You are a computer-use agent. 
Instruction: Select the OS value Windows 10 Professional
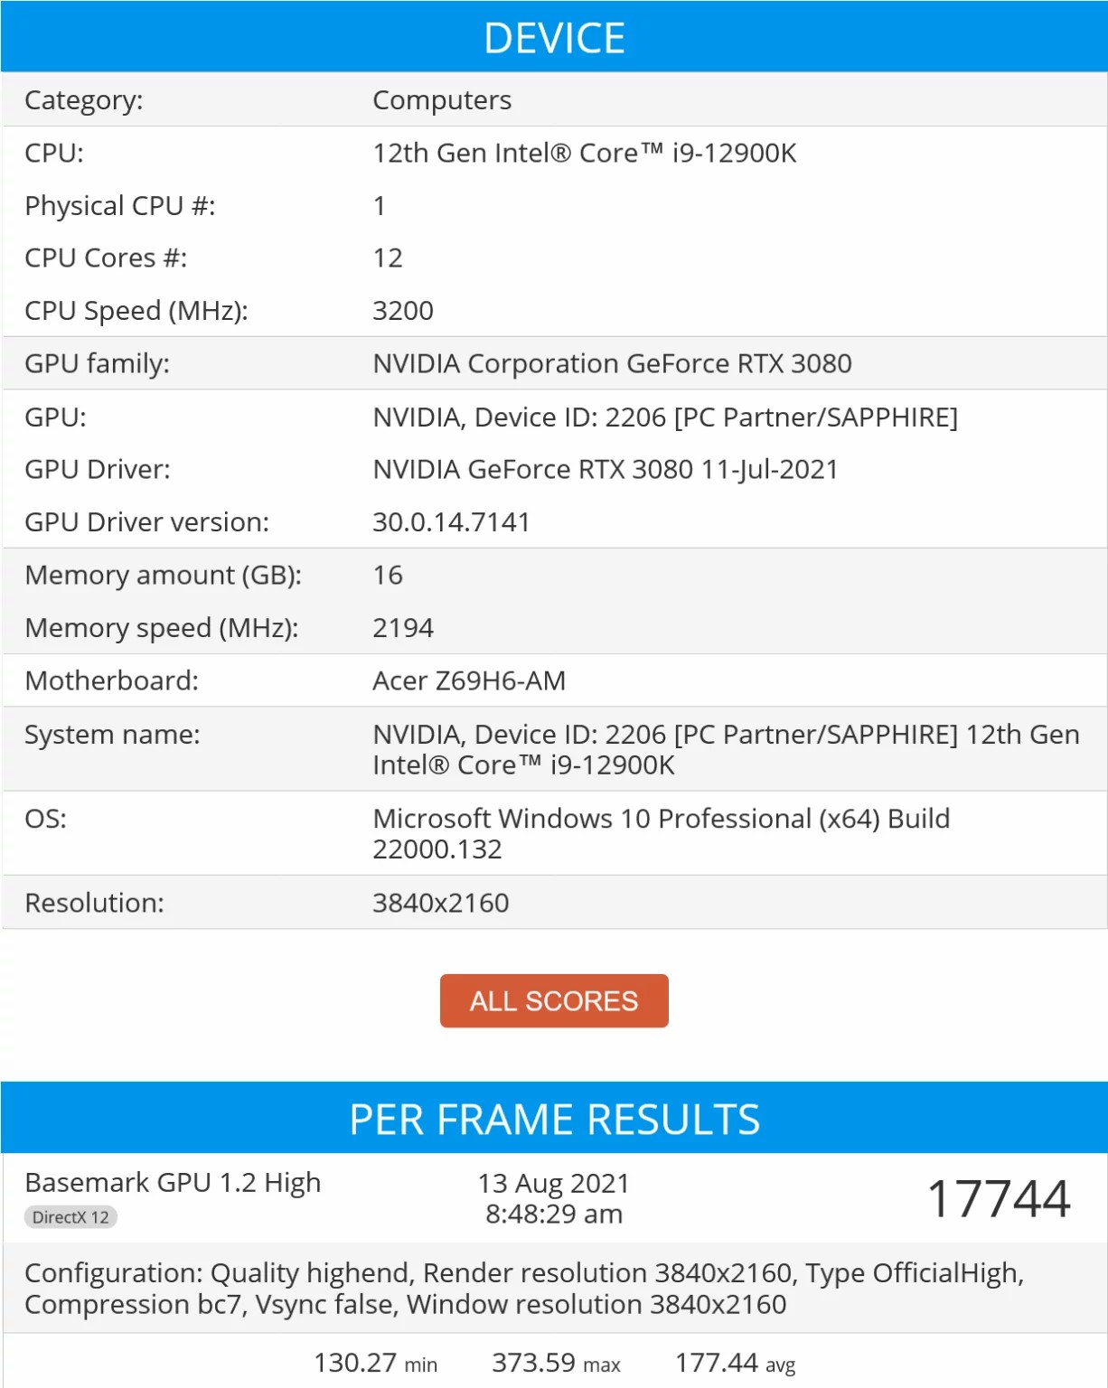pos(661,833)
